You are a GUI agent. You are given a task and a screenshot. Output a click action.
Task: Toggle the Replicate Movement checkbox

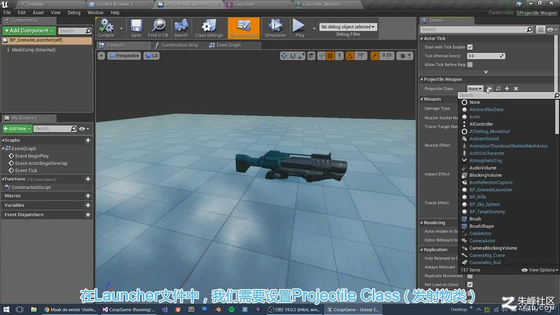coord(470,276)
